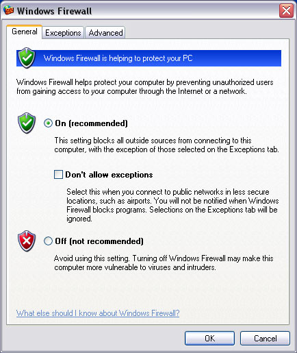Confirm settings with the OK button

(x=209, y=338)
